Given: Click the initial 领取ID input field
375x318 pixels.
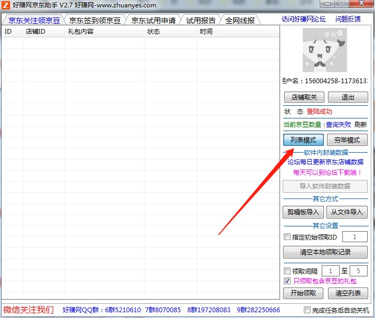Looking at the screenshot, I should click(x=355, y=237).
